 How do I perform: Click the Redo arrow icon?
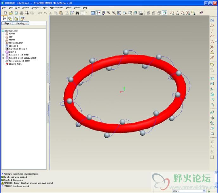[45, 13]
